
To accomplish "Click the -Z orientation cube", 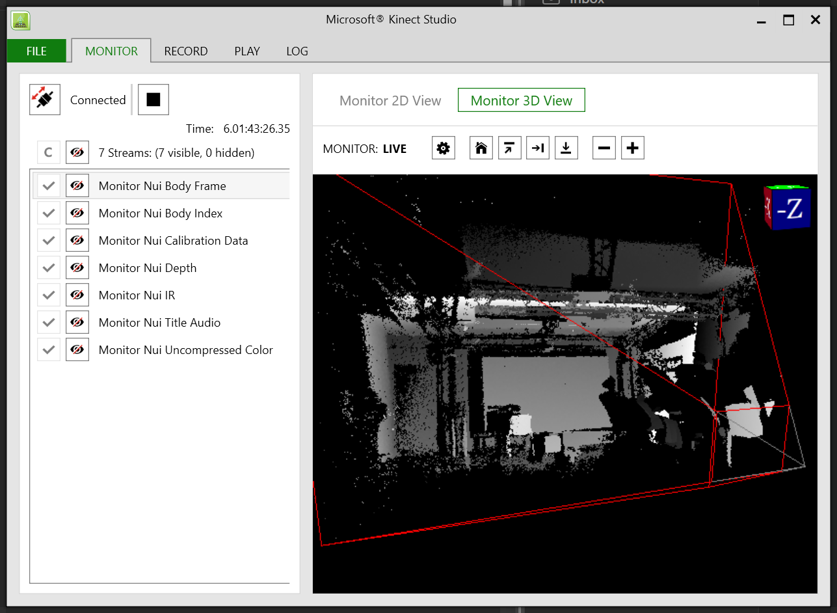I will [x=787, y=208].
